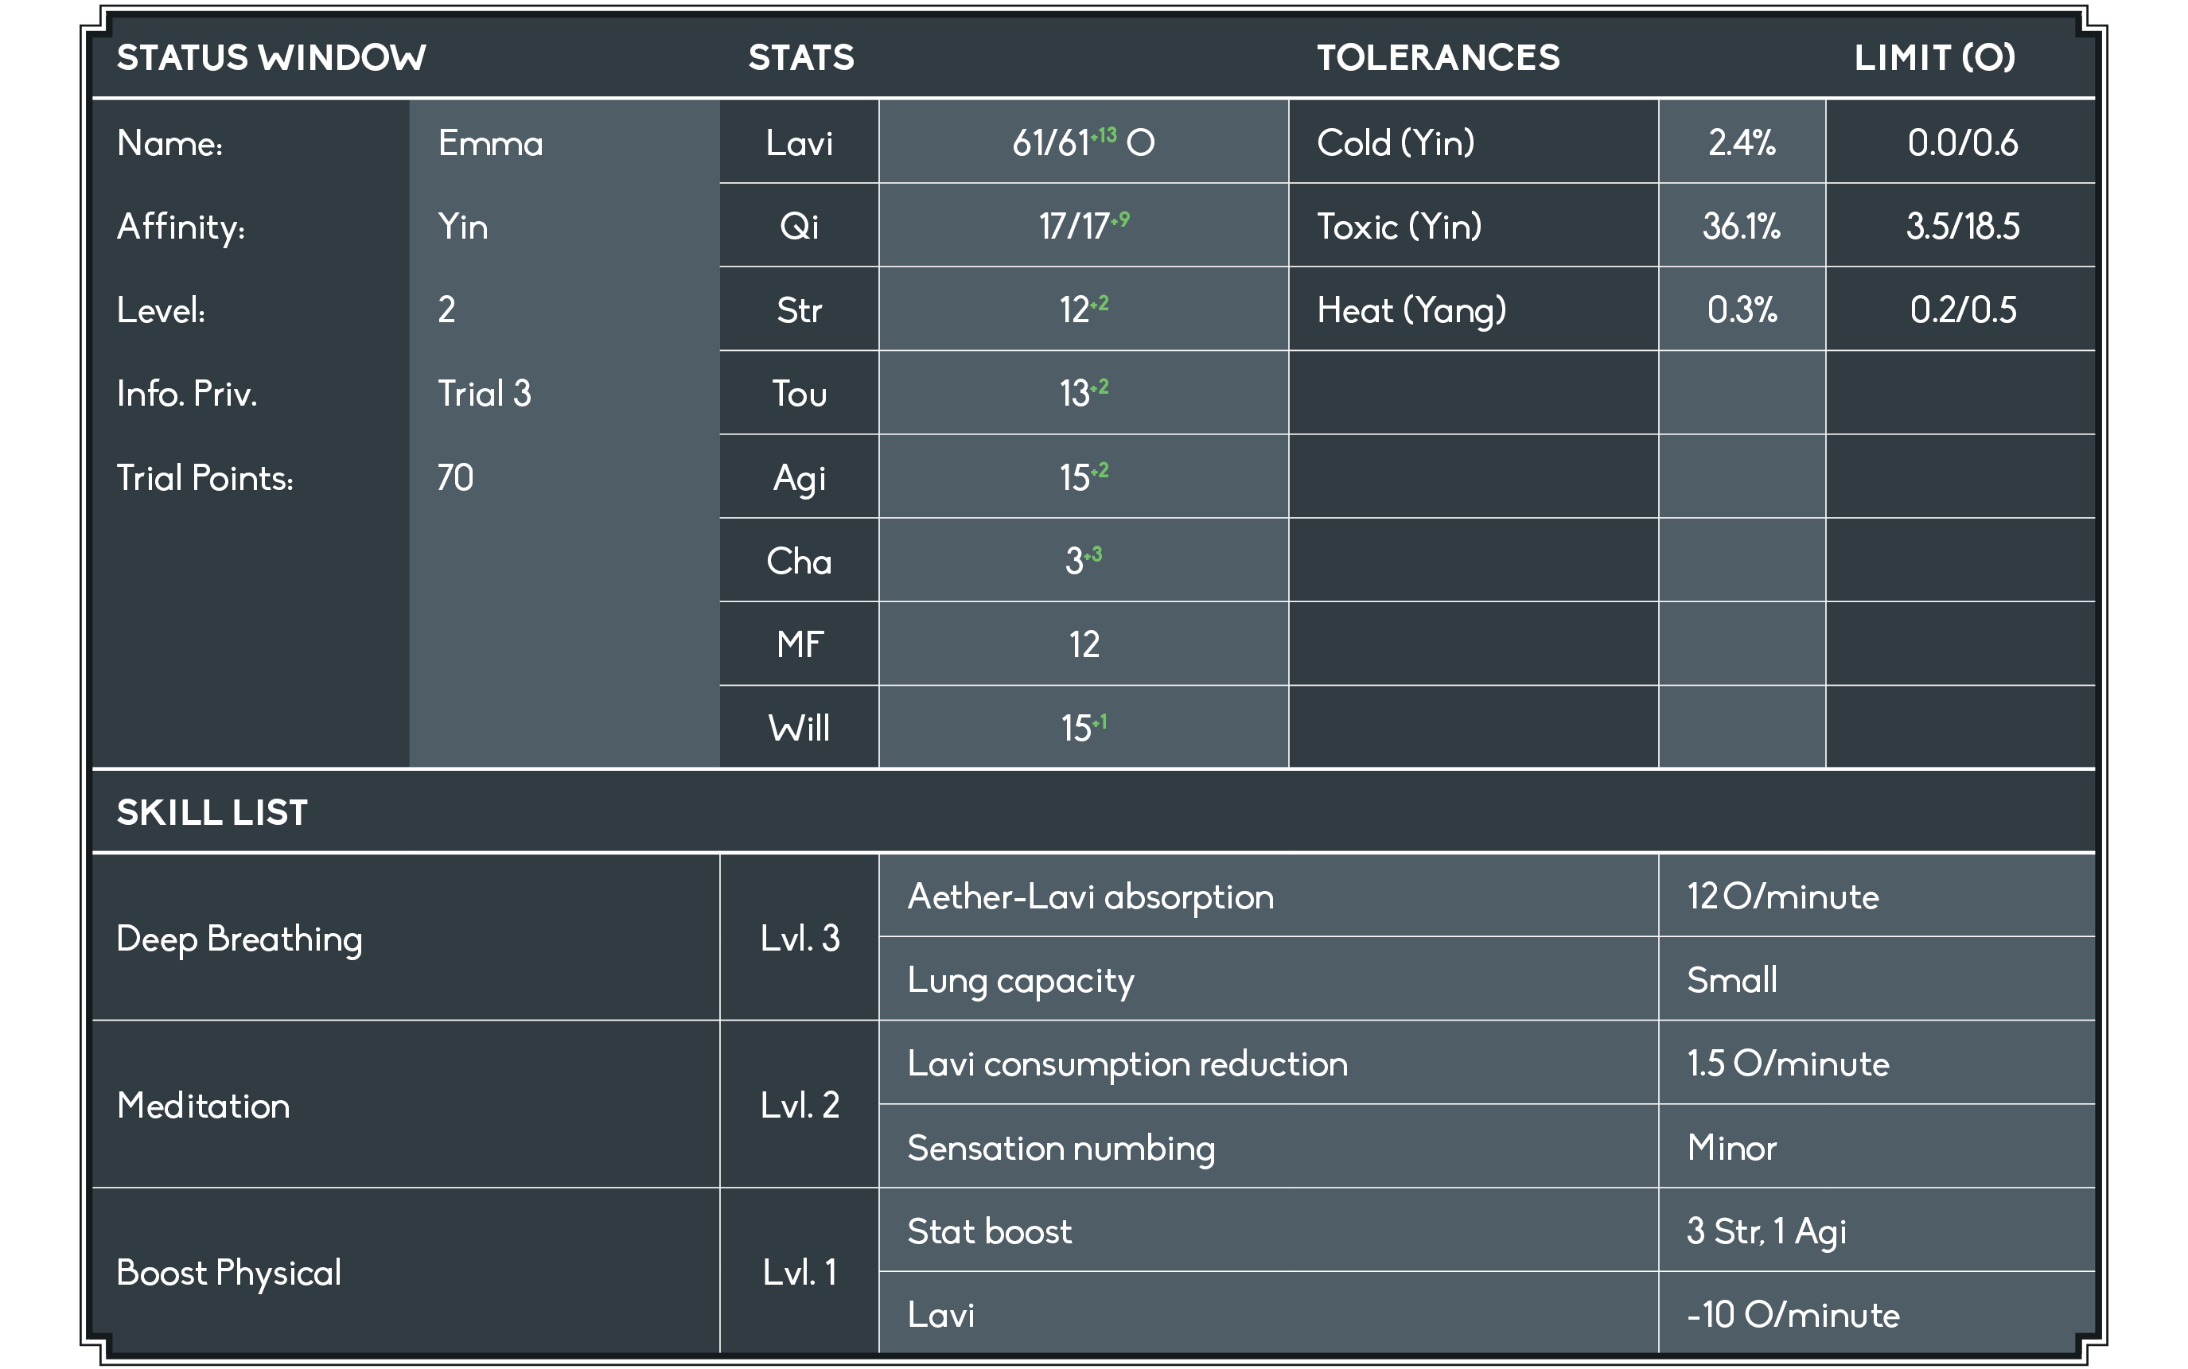This screenshot has height=1369, width=2188.
Task: Select the LIMIT (O) column header
Action: click(1933, 58)
